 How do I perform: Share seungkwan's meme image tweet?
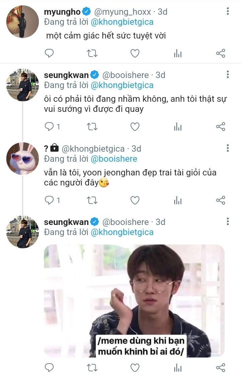coord(221,368)
